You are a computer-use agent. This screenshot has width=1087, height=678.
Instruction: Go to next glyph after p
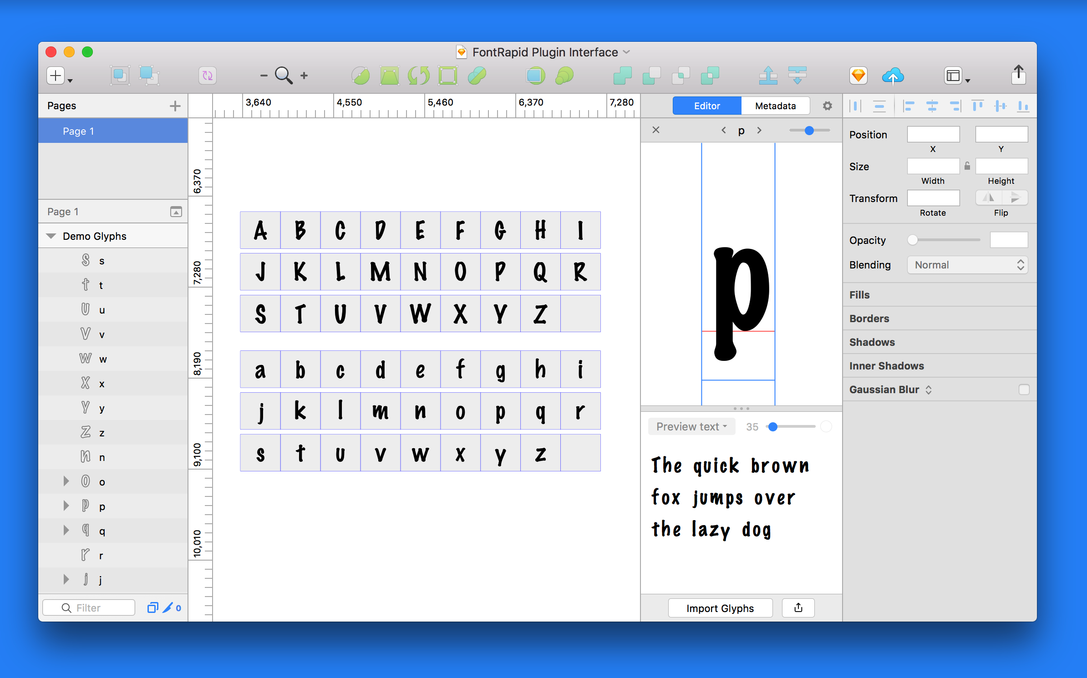tap(759, 130)
